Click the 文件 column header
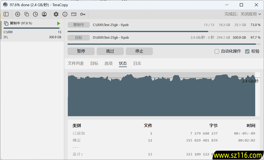The image size is (264, 160). pyautogui.click(x=148, y=125)
